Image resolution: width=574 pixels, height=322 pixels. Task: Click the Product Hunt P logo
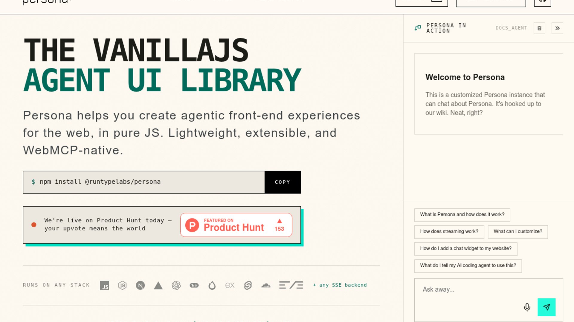tap(192, 225)
